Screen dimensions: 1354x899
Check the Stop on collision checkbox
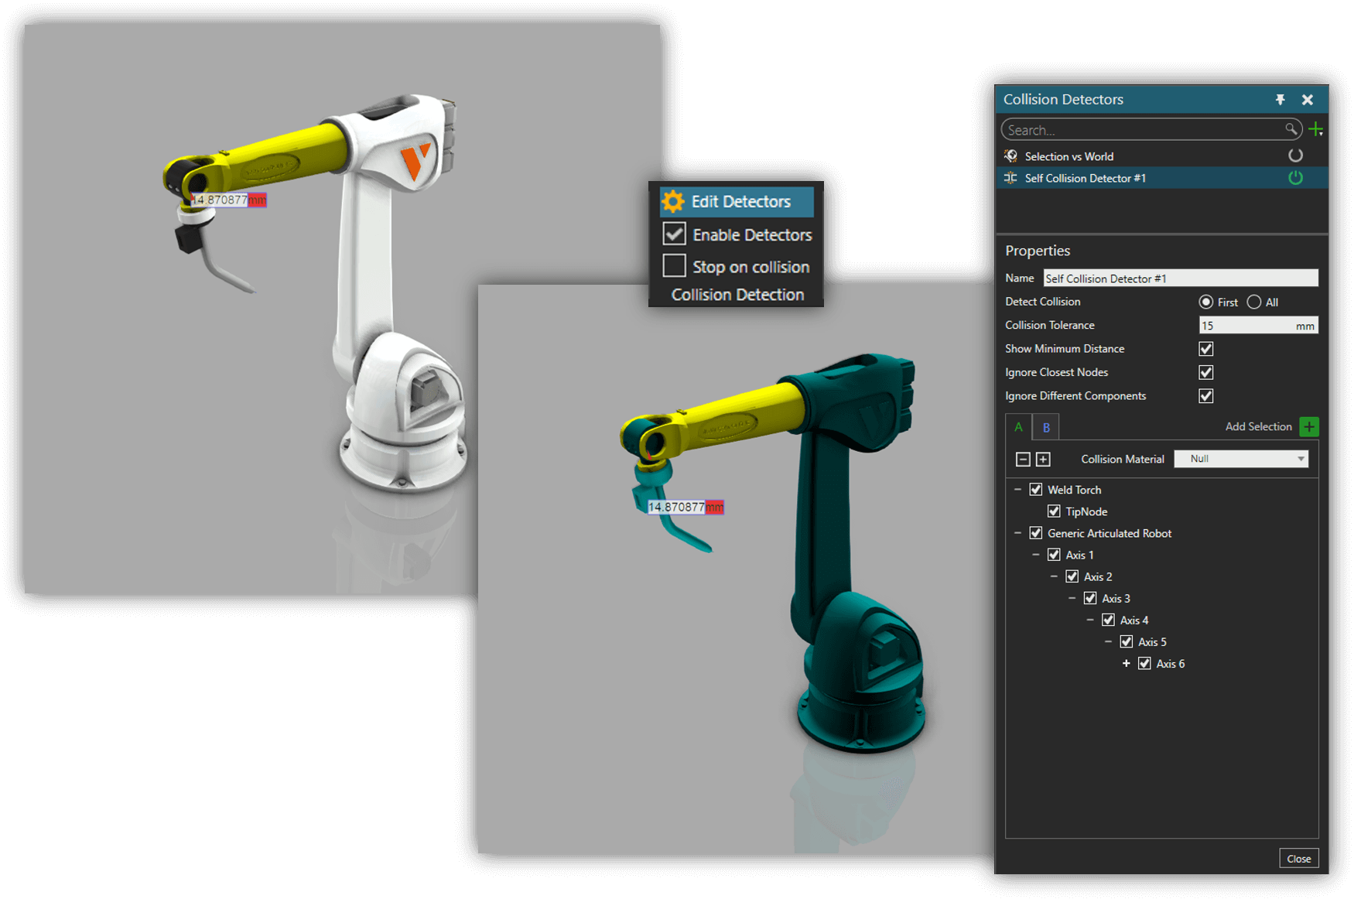point(674,265)
